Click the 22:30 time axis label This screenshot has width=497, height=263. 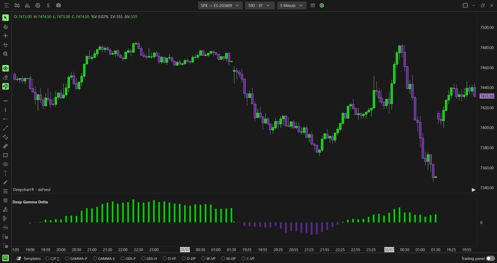tap(138, 250)
